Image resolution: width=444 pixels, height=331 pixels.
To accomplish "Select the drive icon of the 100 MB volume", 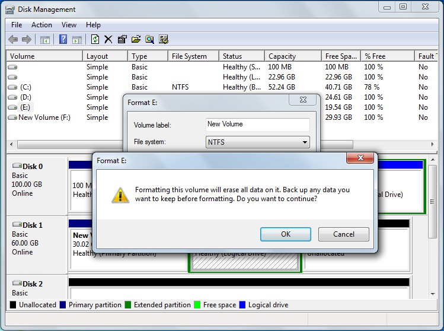I will (x=12, y=67).
